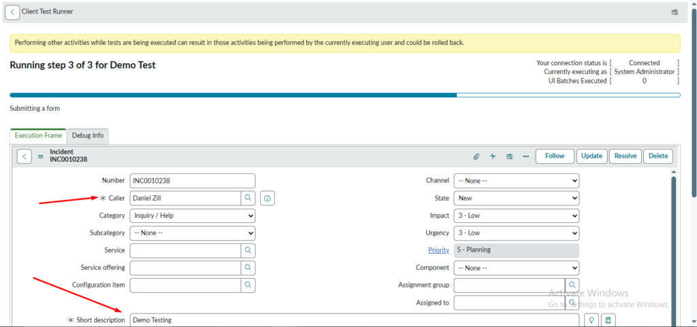This screenshot has height=327, width=697.
Task: Follow the Priority link
Action: (438, 250)
